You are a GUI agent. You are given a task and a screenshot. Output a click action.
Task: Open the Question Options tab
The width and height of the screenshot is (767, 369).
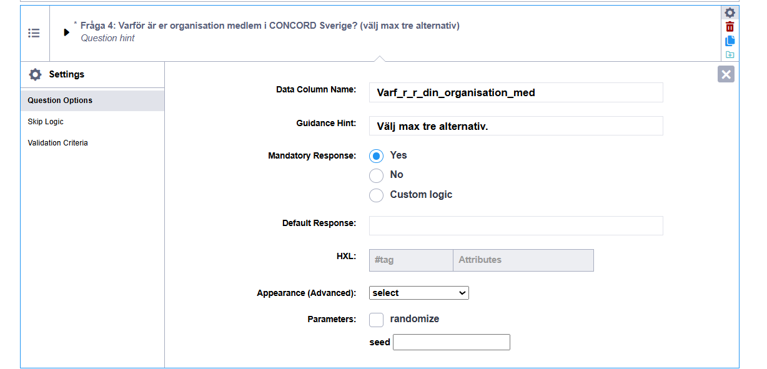92,101
